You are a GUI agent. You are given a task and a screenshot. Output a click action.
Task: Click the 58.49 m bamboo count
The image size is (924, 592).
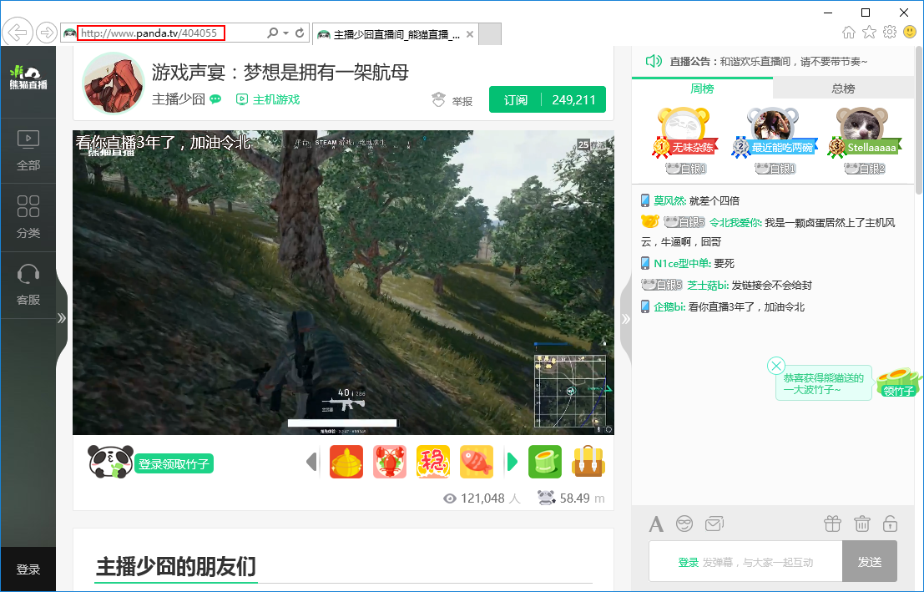tap(571, 498)
